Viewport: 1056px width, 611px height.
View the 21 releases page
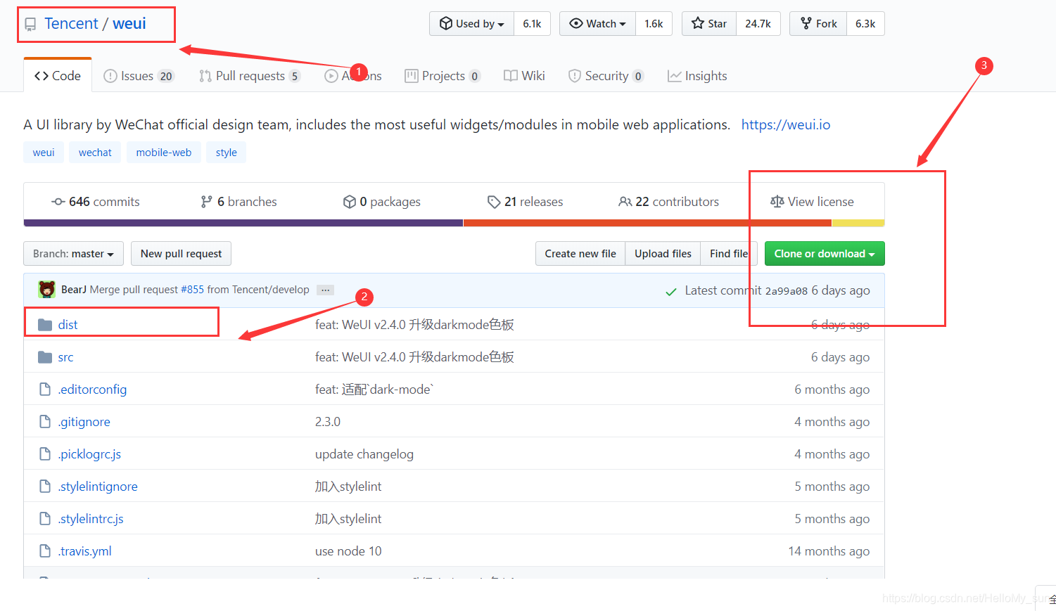pyautogui.click(x=525, y=202)
